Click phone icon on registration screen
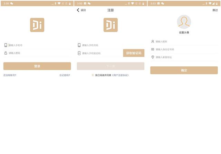 (79, 45)
